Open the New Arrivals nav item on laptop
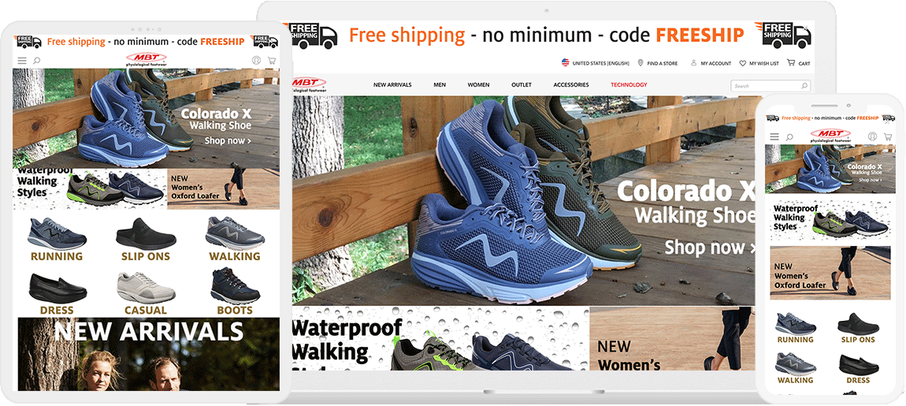Screen dimensions: 906x406 pyautogui.click(x=392, y=85)
